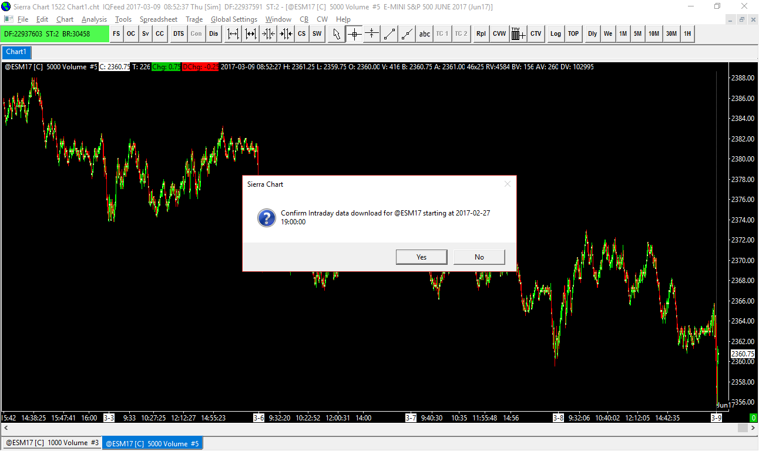Click the OC toolbar button

click(x=131, y=34)
